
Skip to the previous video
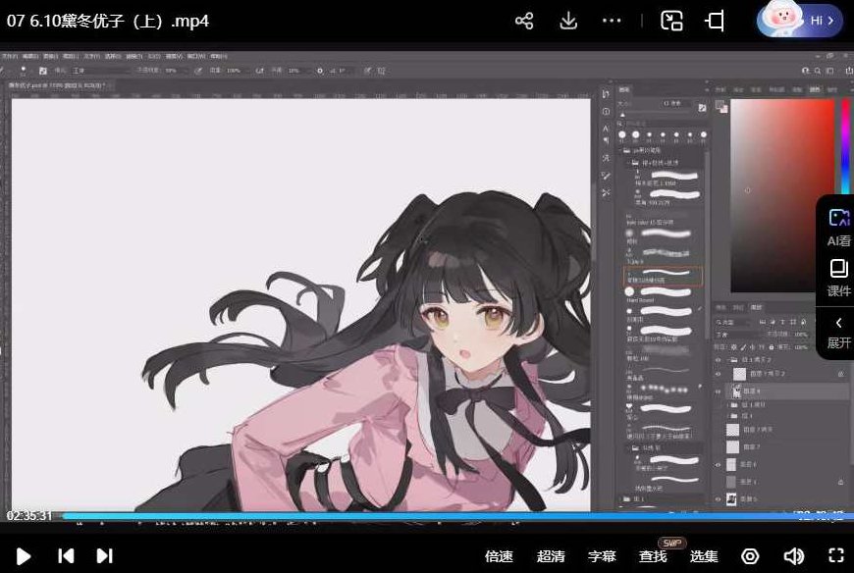(x=66, y=556)
